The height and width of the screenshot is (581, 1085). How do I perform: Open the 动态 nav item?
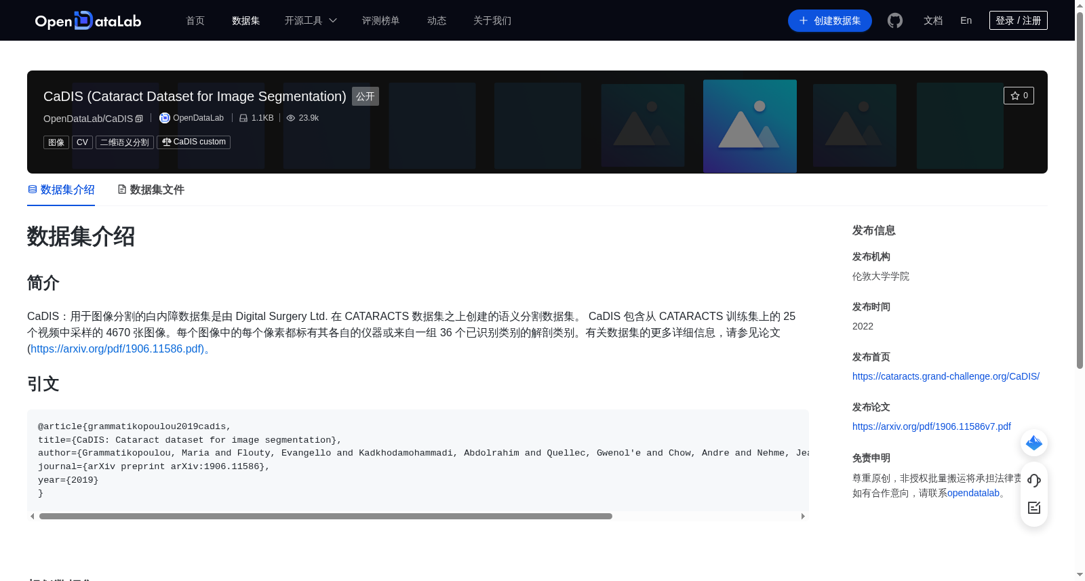point(437,21)
